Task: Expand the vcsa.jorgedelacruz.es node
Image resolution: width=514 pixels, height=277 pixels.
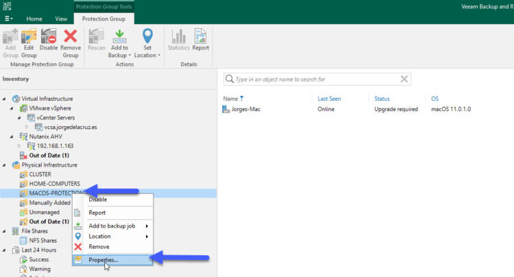Action: coord(27,128)
